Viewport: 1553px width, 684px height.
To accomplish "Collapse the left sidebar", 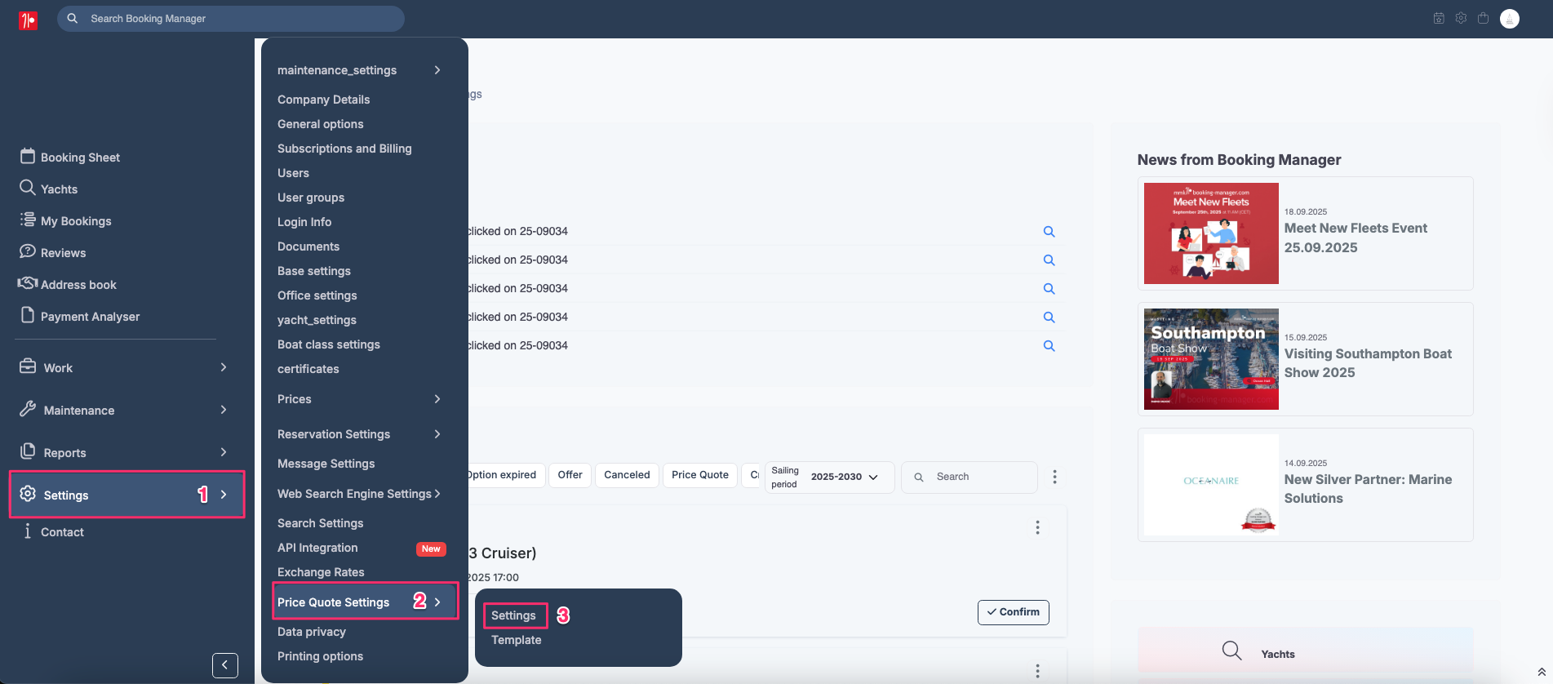I will click(x=225, y=665).
